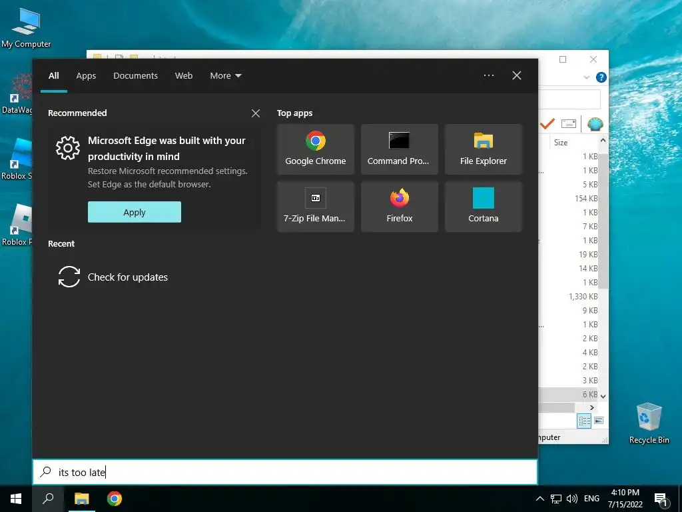Screen dimensions: 682x512
Task: Expand the More dropdown in search panel
Action: coord(225,76)
